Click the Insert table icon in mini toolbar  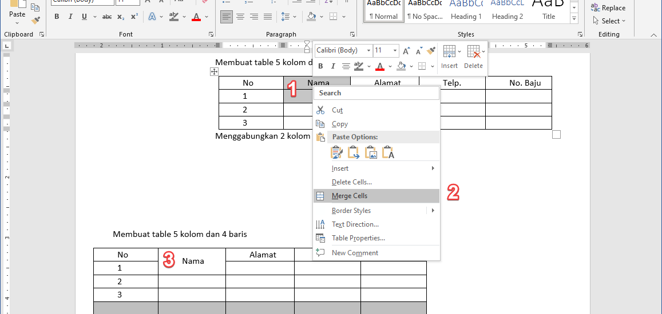pyautogui.click(x=449, y=57)
